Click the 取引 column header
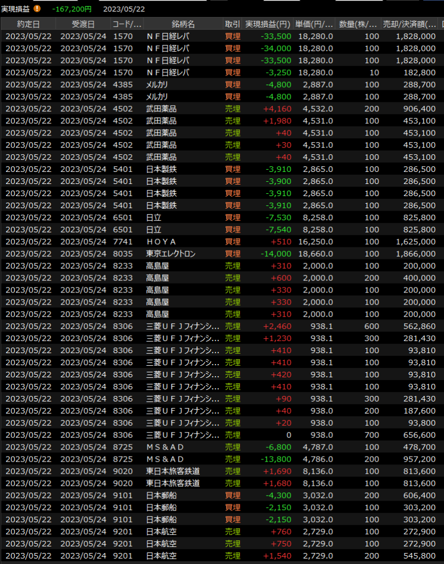The width and height of the screenshot is (444, 564). tap(232, 24)
